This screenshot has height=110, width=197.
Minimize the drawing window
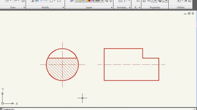click(x=185, y=13)
